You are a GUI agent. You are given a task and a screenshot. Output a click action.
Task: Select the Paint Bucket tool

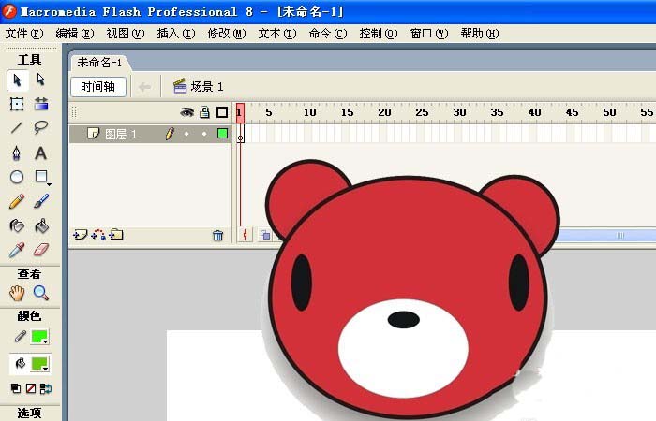[41, 226]
